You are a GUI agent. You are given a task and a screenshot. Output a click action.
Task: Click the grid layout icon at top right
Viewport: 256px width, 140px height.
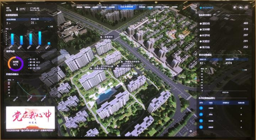click(247, 7)
